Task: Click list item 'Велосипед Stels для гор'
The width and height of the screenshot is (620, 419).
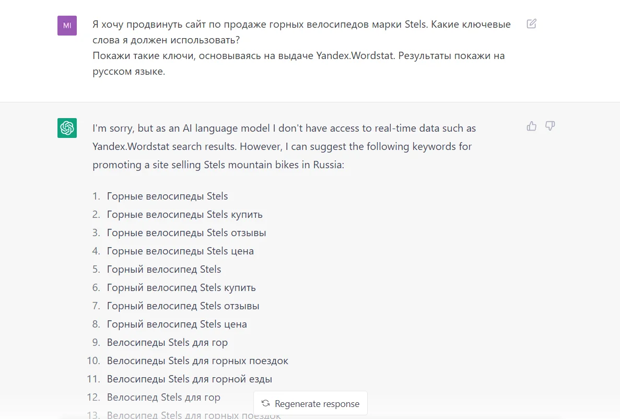Action: [163, 398]
